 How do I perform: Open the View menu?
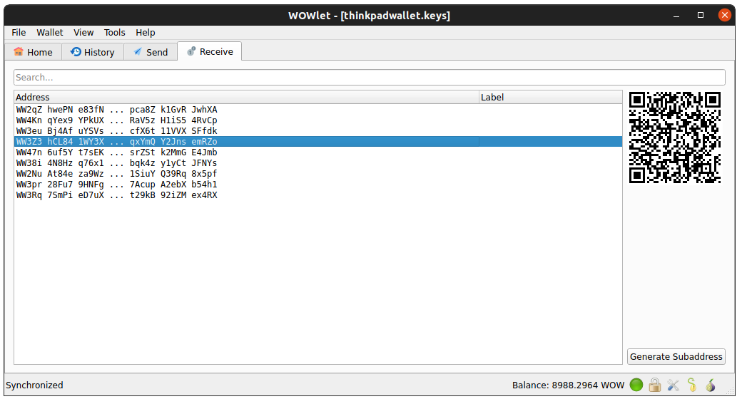83,32
